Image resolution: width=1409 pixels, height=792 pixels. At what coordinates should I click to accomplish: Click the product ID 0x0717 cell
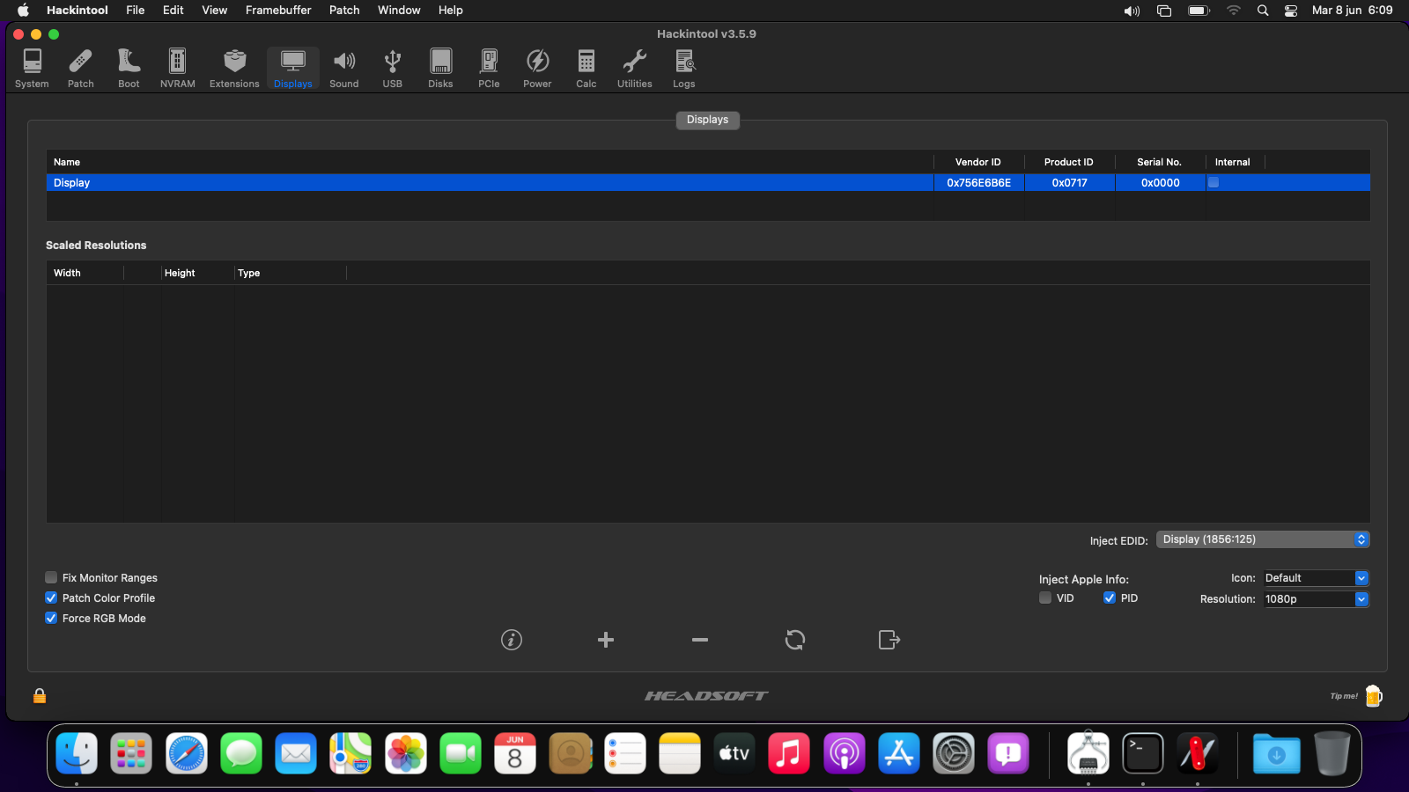(x=1070, y=183)
